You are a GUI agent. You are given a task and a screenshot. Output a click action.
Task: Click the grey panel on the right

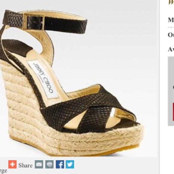[x=171, y=91]
